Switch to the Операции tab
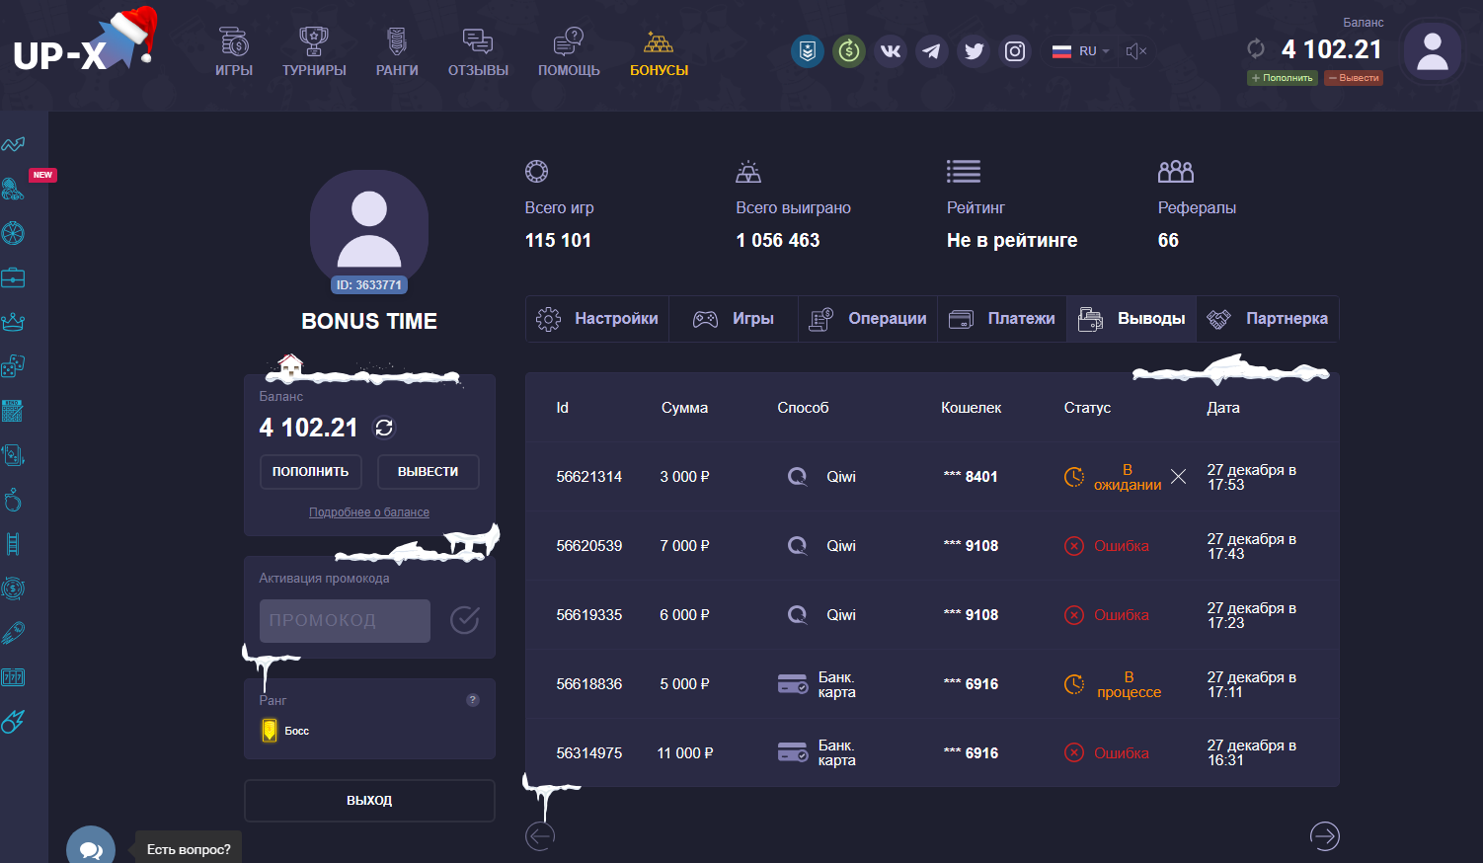Viewport: 1483px width, 863px height. pos(868,319)
